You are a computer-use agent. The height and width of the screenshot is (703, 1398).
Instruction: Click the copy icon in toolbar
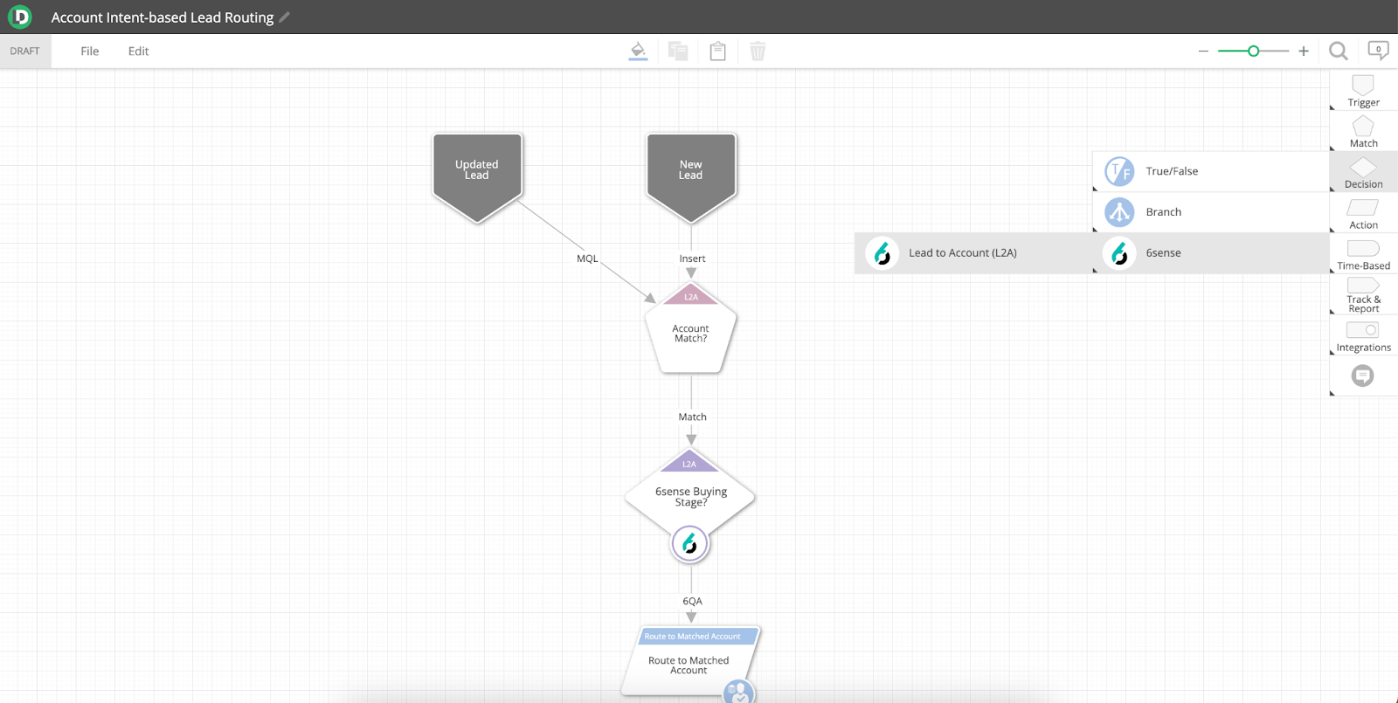pyautogui.click(x=678, y=52)
